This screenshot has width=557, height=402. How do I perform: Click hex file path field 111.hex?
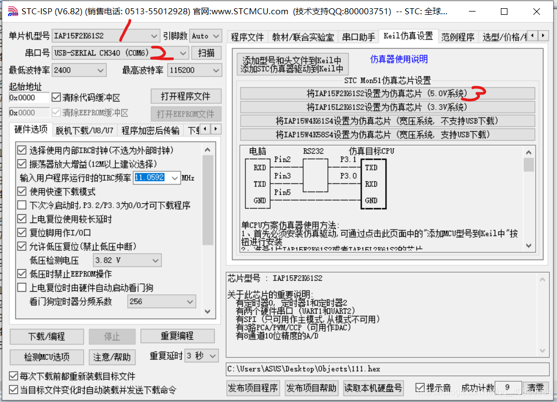click(387, 369)
